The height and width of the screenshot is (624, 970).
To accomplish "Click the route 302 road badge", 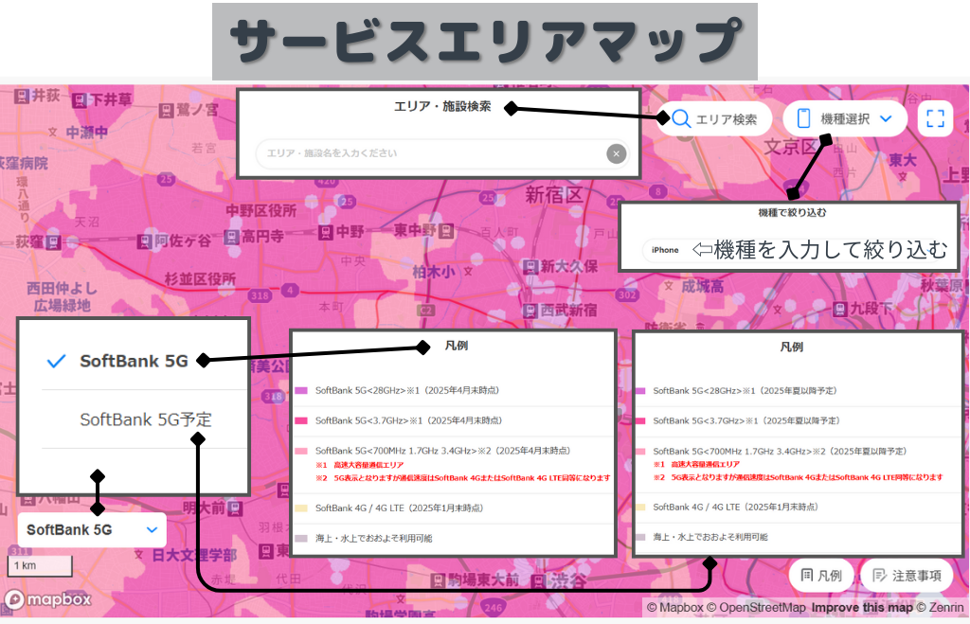I will click(x=627, y=295).
